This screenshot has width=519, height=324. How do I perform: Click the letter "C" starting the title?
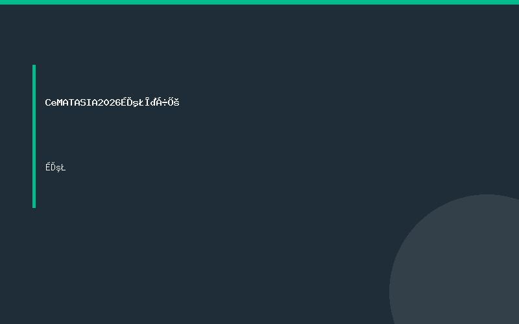tap(48, 103)
